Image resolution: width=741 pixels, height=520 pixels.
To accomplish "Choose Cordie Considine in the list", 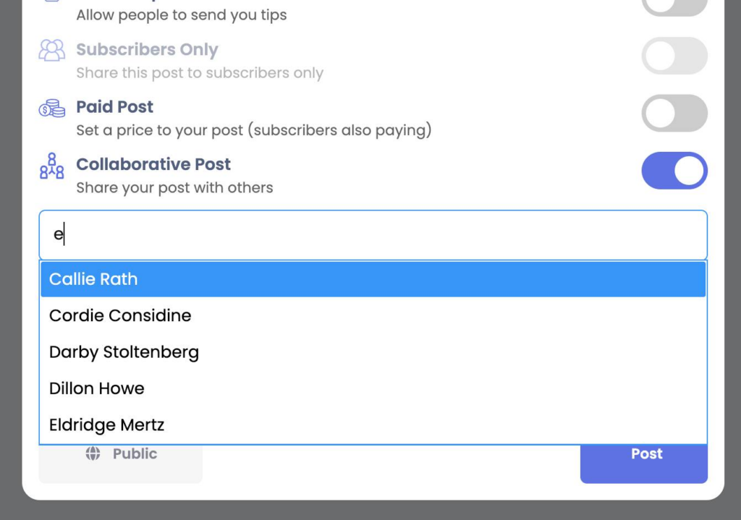I will [373, 315].
